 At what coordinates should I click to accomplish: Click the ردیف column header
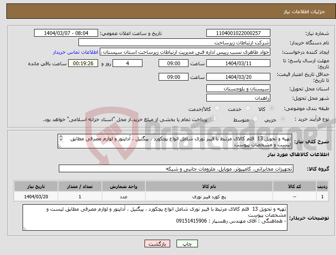(322, 186)
